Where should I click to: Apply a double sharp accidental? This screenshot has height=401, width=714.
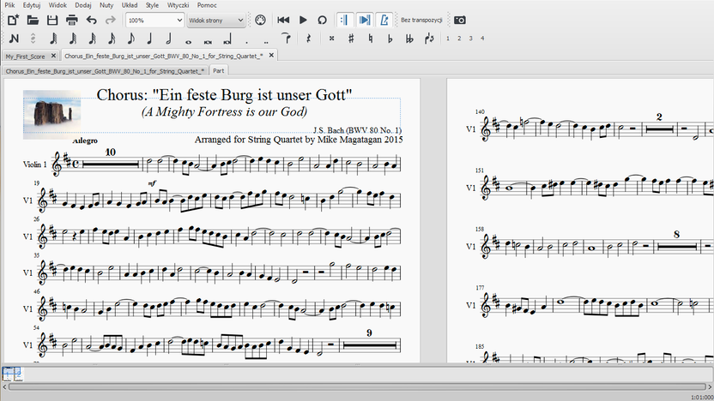pyautogui.click(x=331, y=39)
